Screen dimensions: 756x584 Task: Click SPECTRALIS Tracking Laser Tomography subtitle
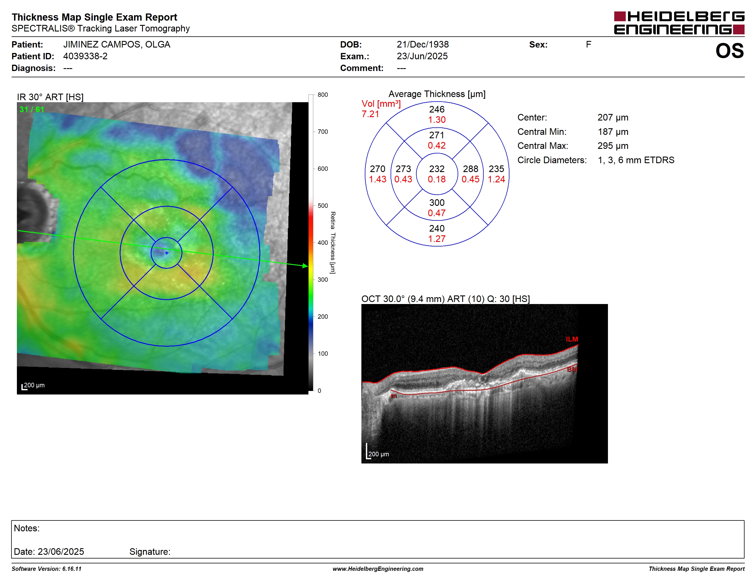(x=101, y=28)
